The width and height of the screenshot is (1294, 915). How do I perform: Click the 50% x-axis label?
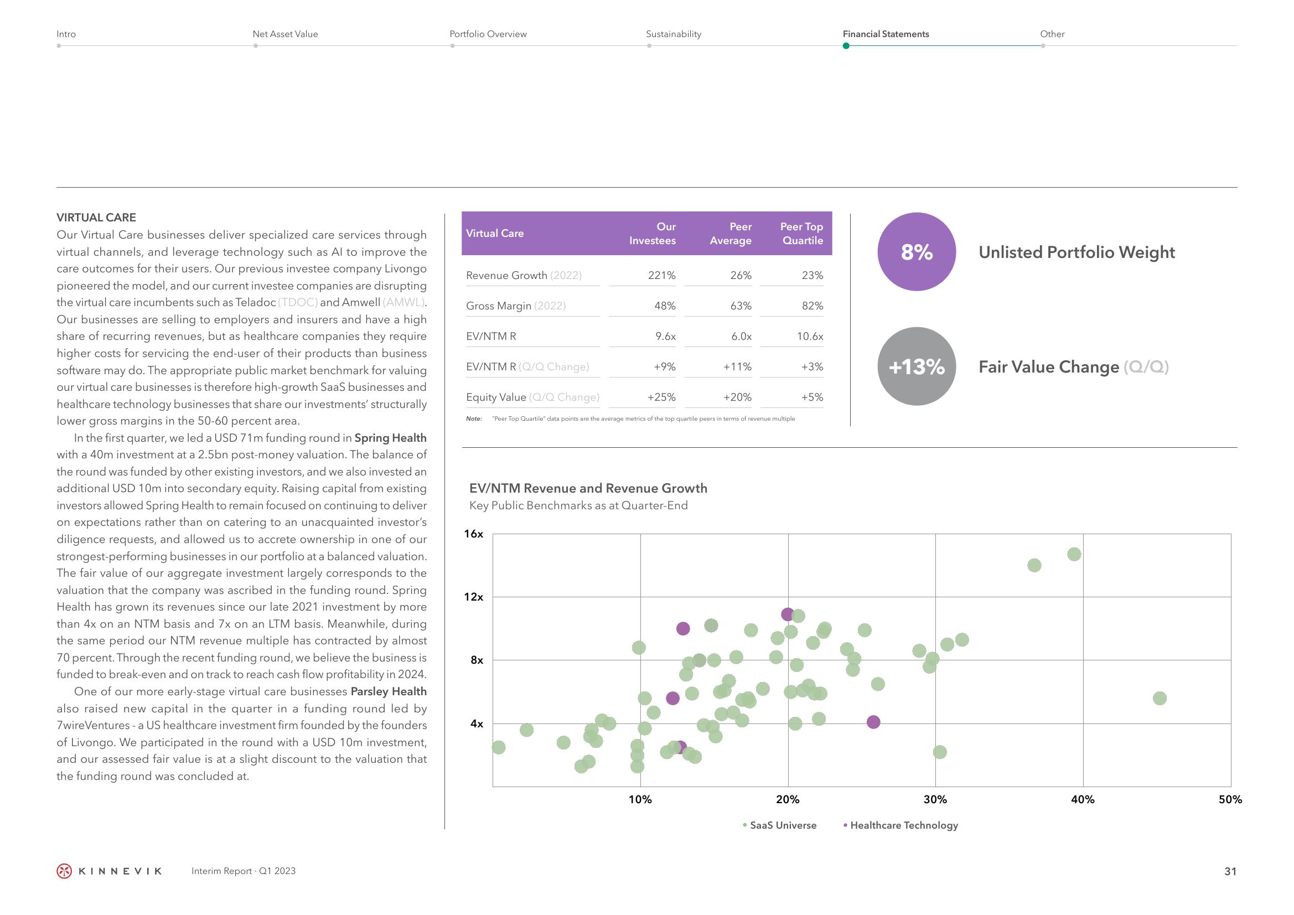(1230, 799)
